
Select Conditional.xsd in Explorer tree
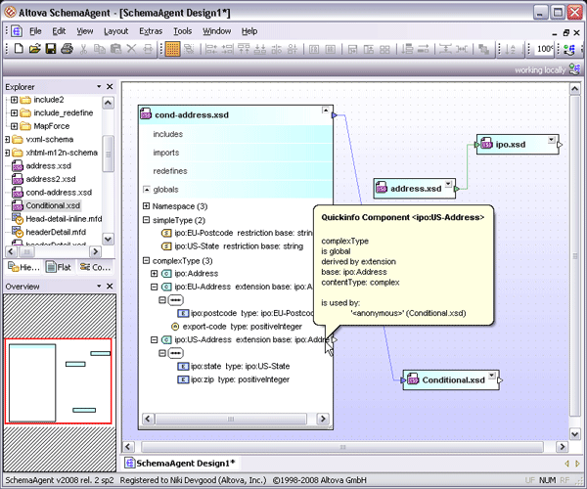[53, 205]
